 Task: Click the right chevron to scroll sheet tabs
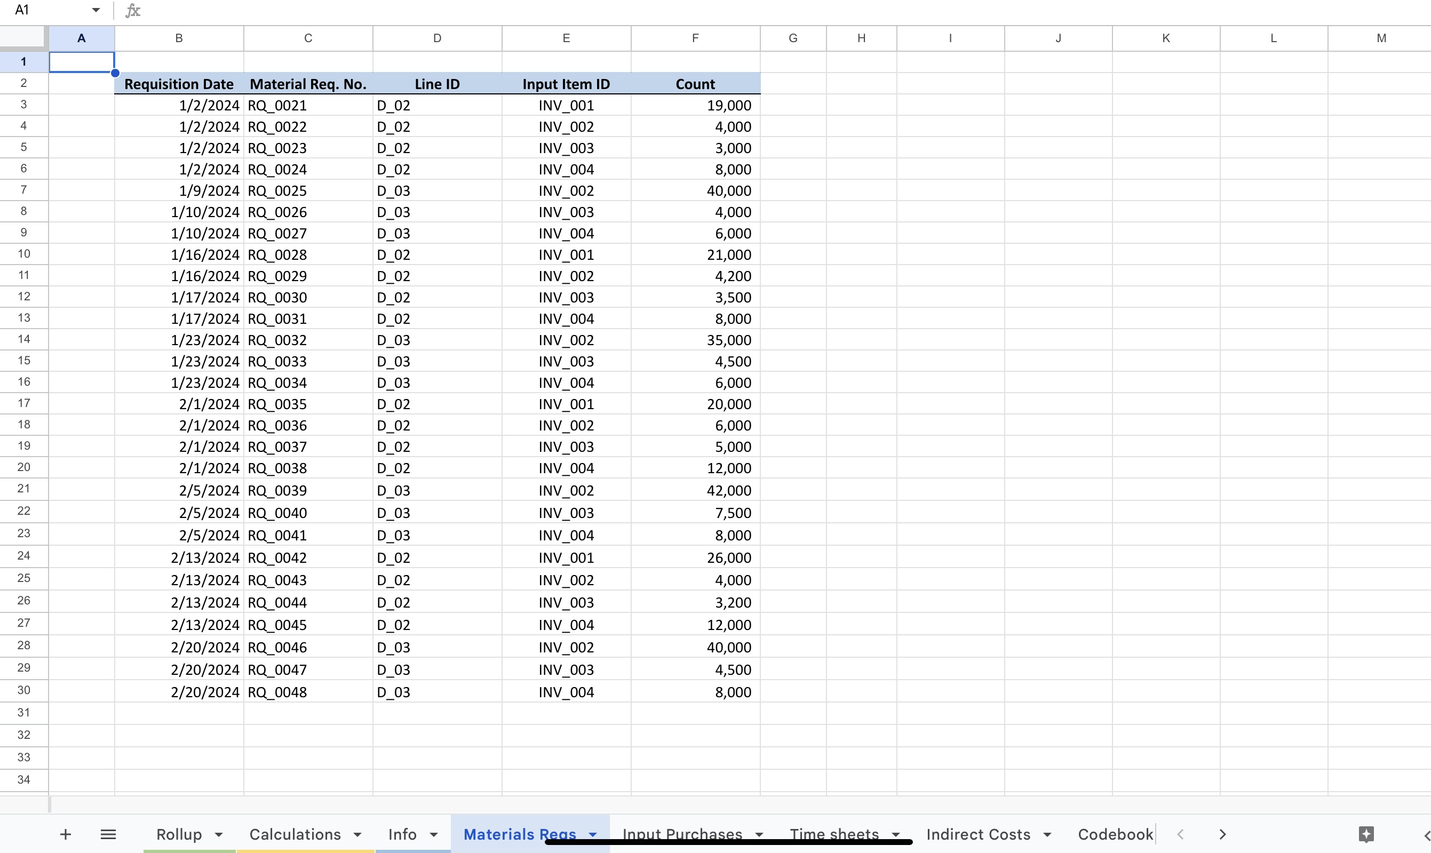1222,834
